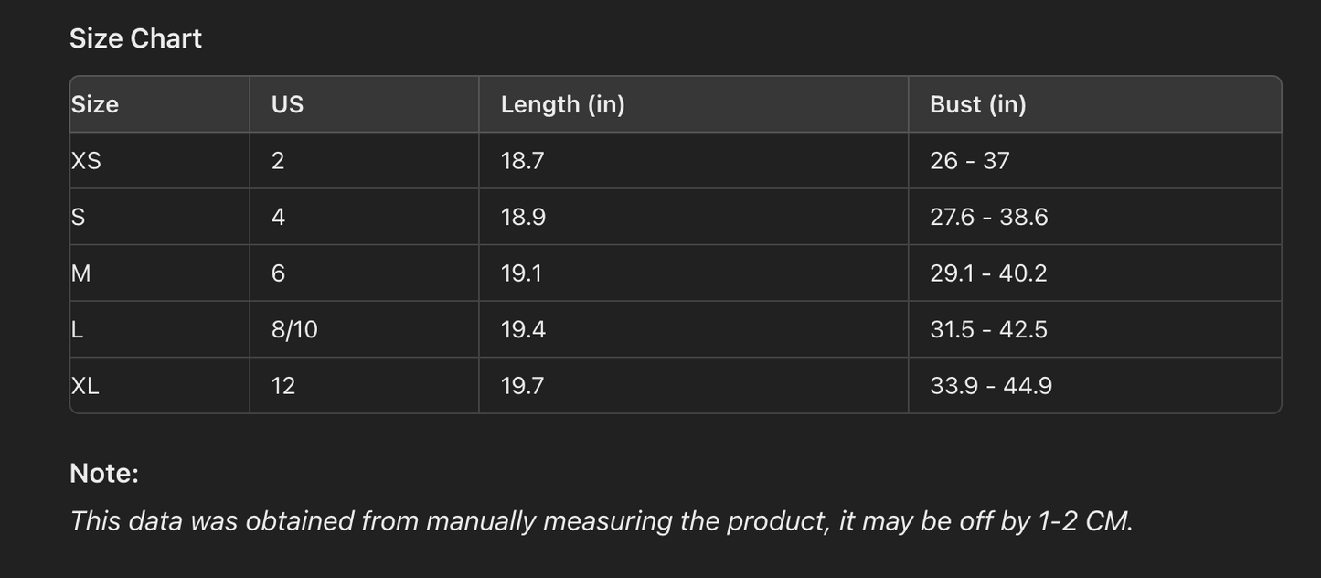Click the Size Chart heading
The width and height of the screenshot is (1321, 578).
coord(135,38)
